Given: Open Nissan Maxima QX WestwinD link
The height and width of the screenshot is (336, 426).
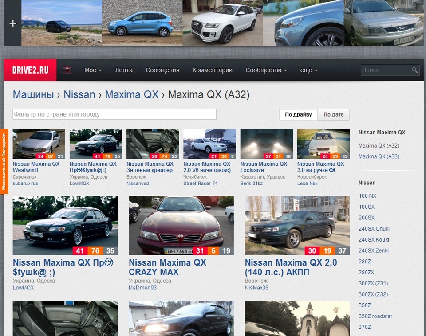Looking at the screenshot, I should [36, 167].
